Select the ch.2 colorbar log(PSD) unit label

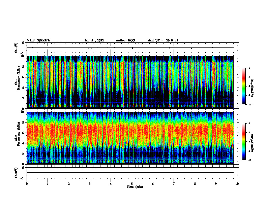(252, 143)
